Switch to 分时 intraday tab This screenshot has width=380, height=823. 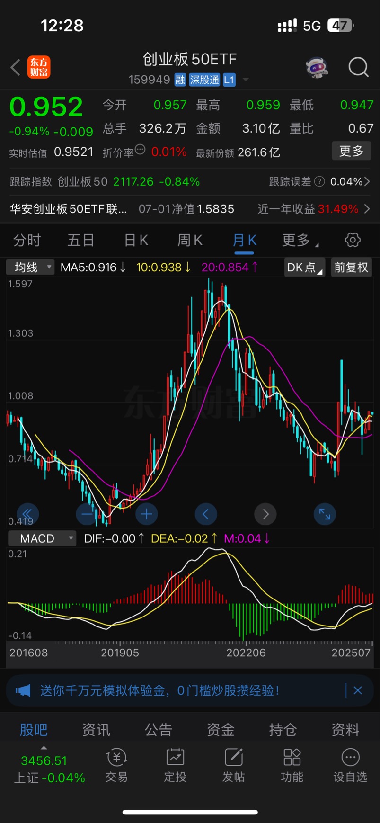tap(27, 240)
